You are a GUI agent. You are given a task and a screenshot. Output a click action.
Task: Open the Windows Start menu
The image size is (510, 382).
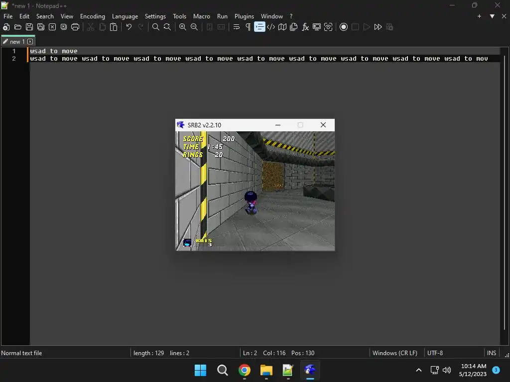point(200,370)
